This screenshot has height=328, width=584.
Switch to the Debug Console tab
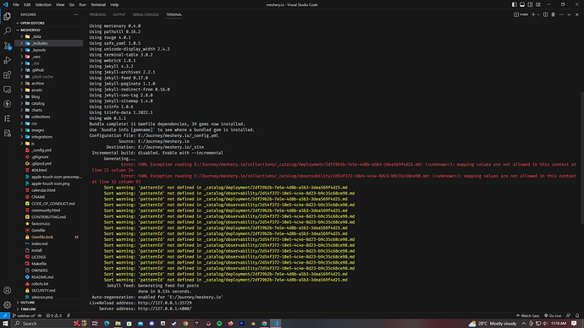tap(146, 14)
